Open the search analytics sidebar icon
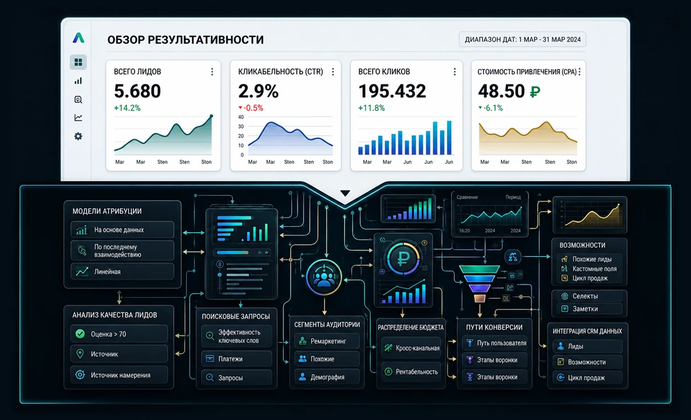 (x=78, y=100)
